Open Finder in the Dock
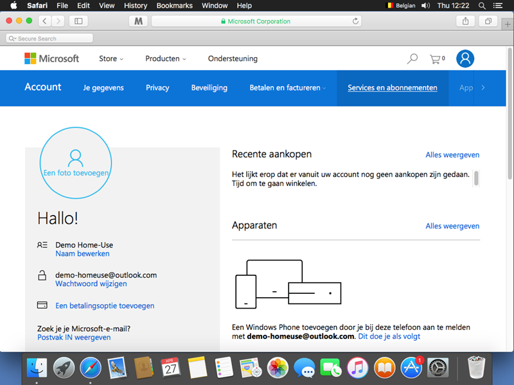 pos(37,367)
